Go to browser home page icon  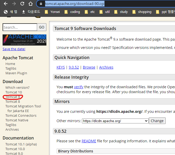point(31,4)
